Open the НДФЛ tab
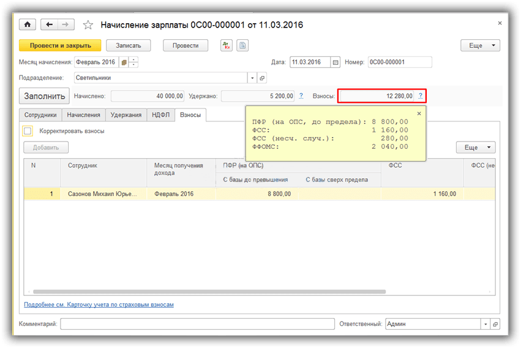Viewport: 521px width, 348px height. click(160, 115)
